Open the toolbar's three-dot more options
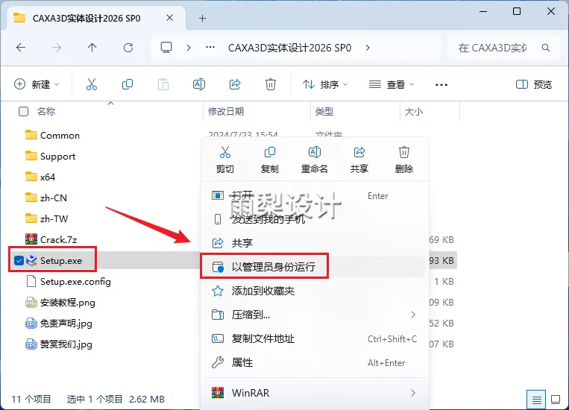569x410 pixels. (441, 84)
